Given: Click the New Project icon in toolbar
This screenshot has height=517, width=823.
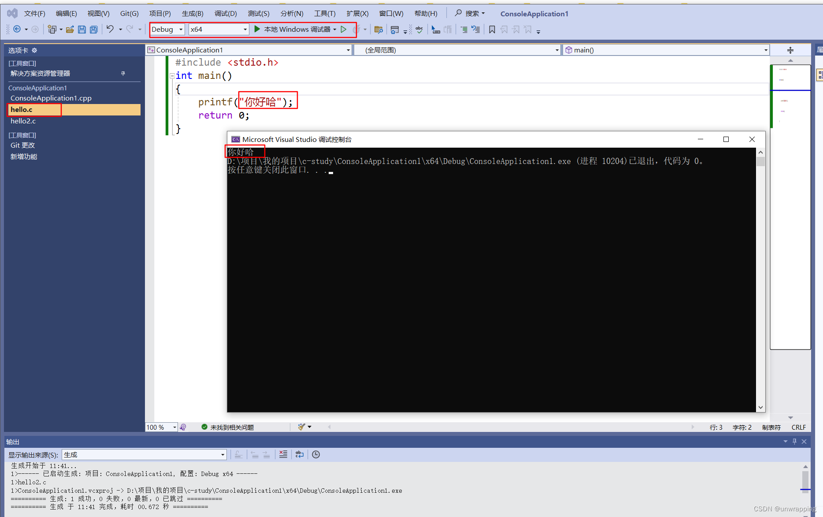Looking at the screenshot, I should click(x=52, y=29).
